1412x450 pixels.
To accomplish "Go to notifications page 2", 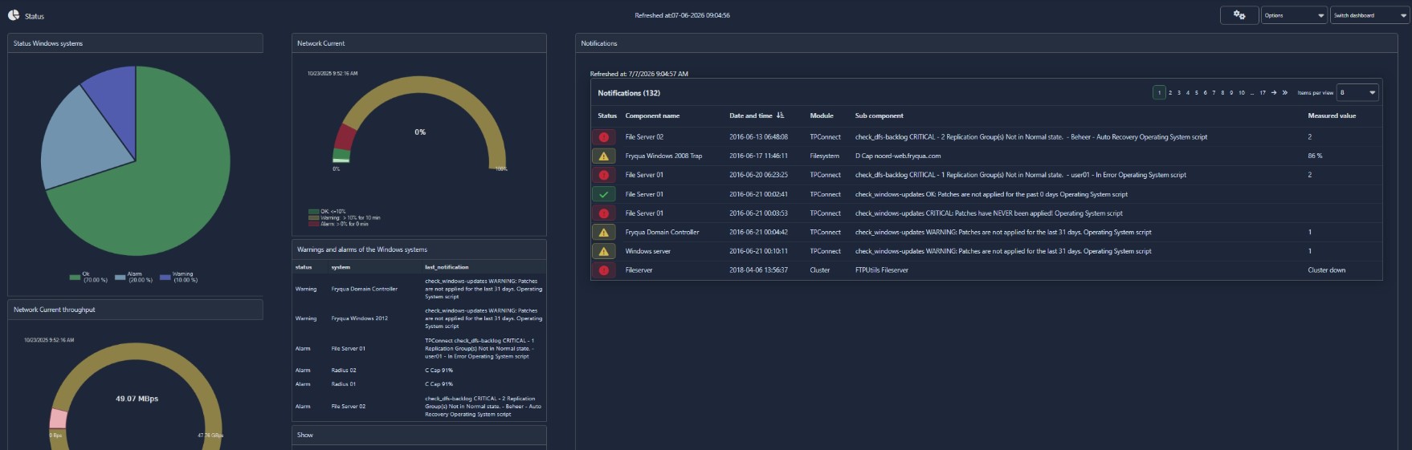I will (x=1170, y=92).
